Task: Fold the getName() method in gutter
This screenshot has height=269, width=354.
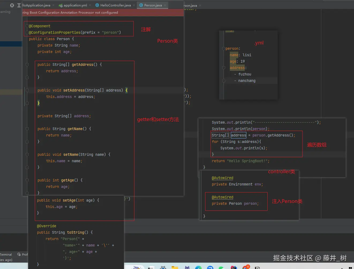Action: [27, 129]
